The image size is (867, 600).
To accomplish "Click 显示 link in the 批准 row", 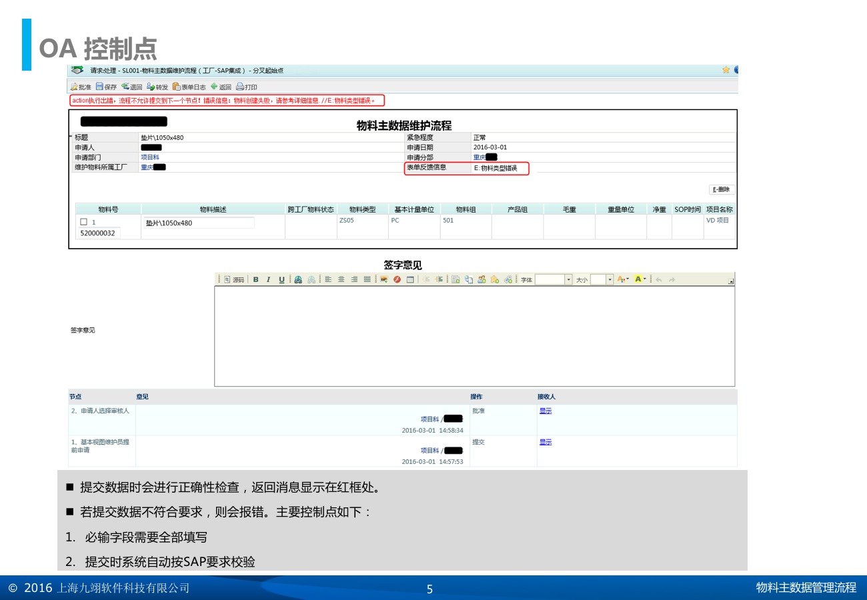I will (545, 411).
